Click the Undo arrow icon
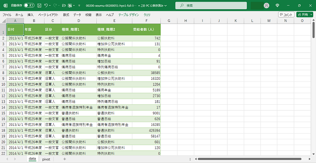 (46, 6)
